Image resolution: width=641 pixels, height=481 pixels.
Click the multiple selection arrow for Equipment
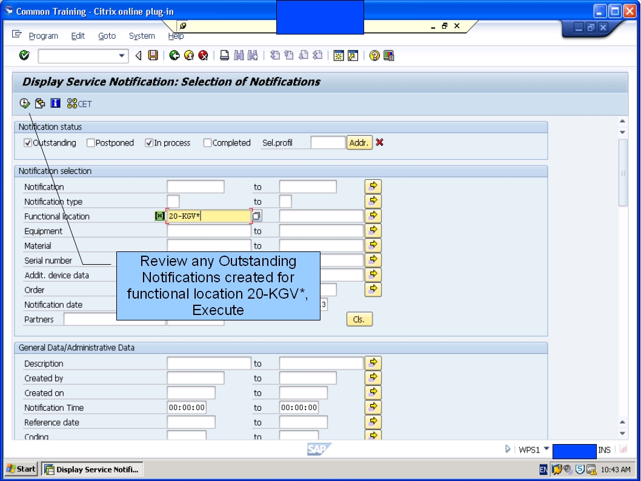pyautogui.click(x=373, y=230)
